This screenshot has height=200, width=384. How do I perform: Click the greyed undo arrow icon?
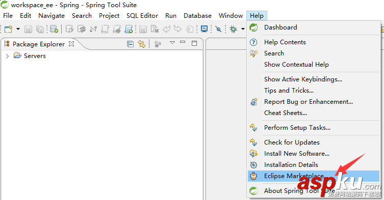[167, 29]
